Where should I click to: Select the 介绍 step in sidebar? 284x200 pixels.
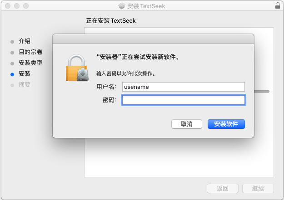[25, 41]
